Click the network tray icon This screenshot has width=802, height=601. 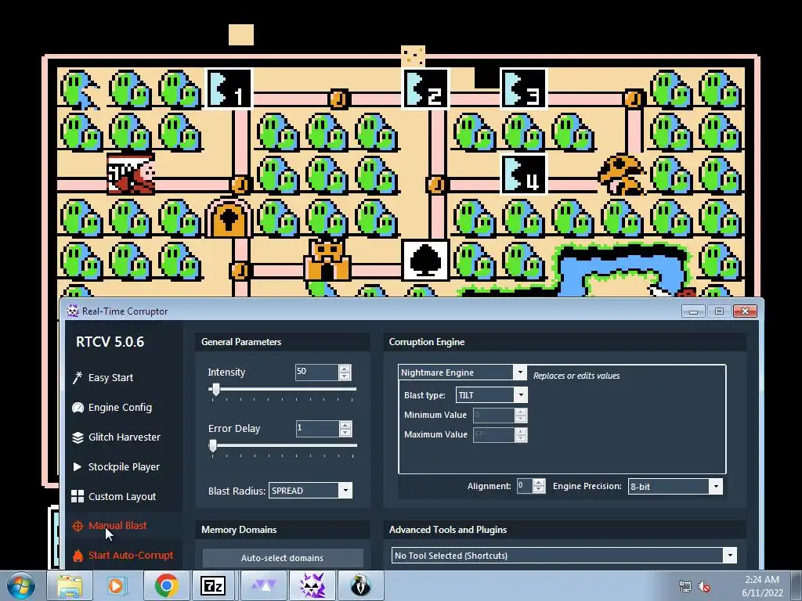coord(685,587)
